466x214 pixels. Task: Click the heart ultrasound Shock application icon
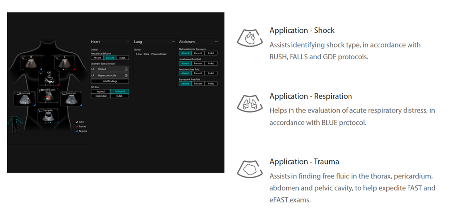pyautogui.click(x=250, y=38)
